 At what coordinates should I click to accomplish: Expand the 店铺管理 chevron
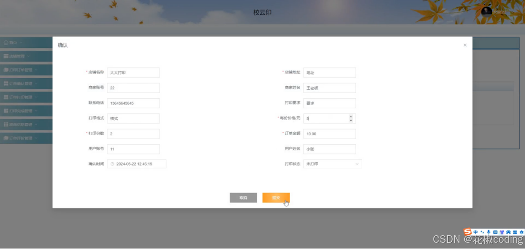coord(28,56)
